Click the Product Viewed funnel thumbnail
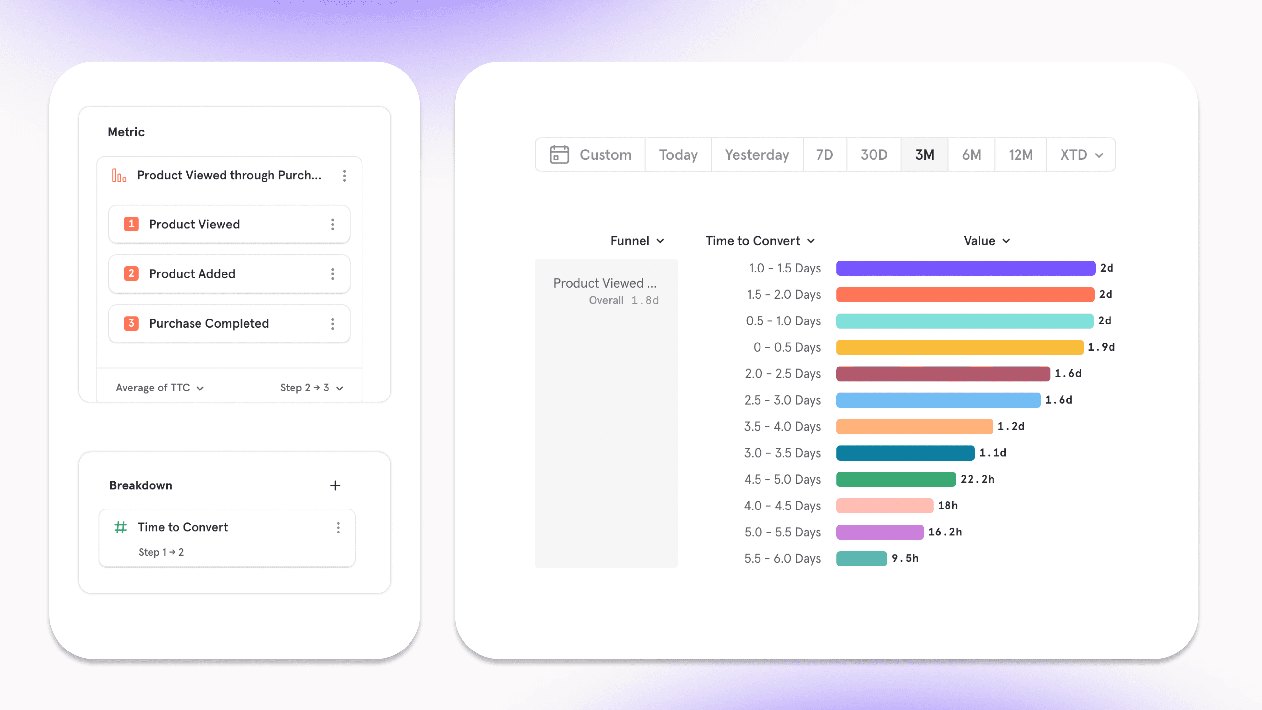Screen dimensions: 1262x710 pyautogui.click(x=606, y=291)
